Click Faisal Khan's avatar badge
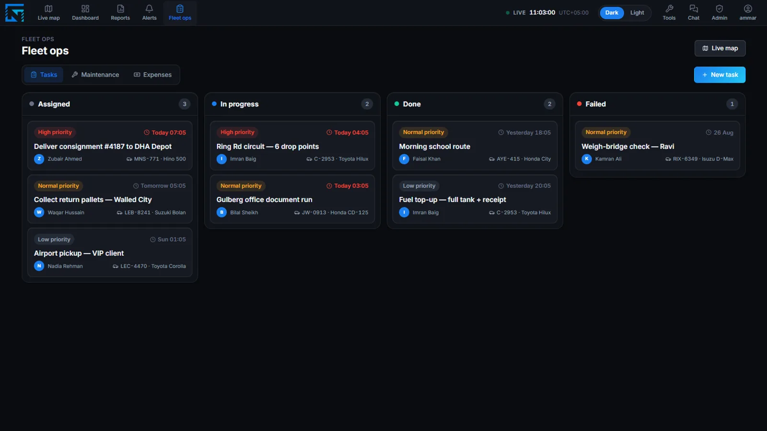Screen dimensions: 767x431 tap(404, 159)
